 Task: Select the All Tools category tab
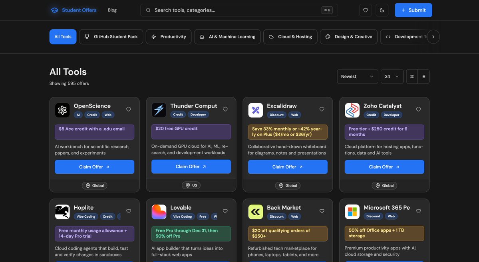pos(63,37)
